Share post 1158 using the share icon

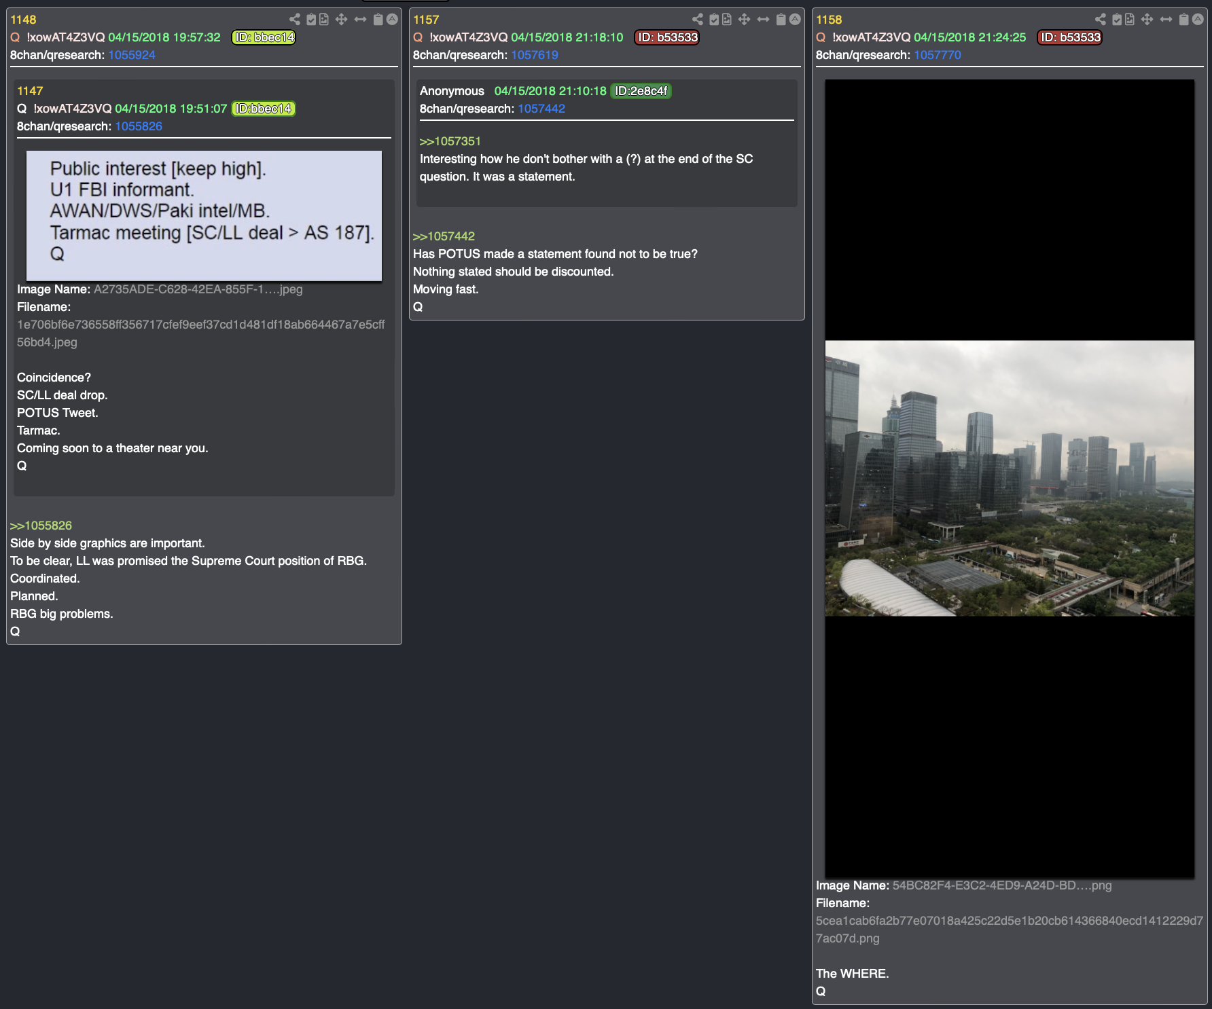coord(1101,20)
